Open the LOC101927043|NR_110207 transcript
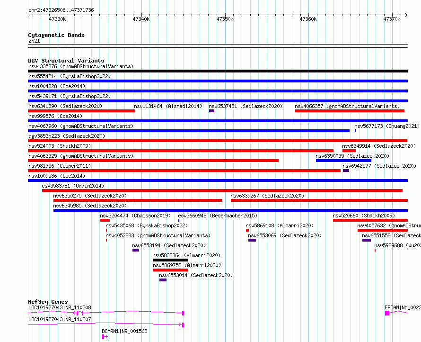Image resolution: width=421 pixels, height=342 pixels. pos(106,325)
